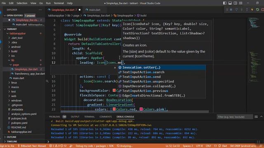Click Debug my code + packages + SDK
Image resolution: width=264 pixels, height=148 pixels.
tap(94, 146)
